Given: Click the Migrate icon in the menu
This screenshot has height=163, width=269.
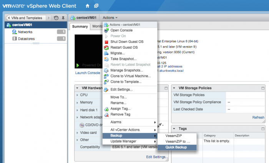Looking at the screenshot, I should point(106,53).
